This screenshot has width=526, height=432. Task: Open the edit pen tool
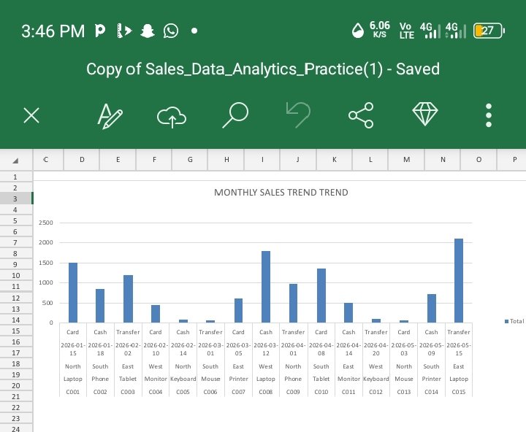110,116
